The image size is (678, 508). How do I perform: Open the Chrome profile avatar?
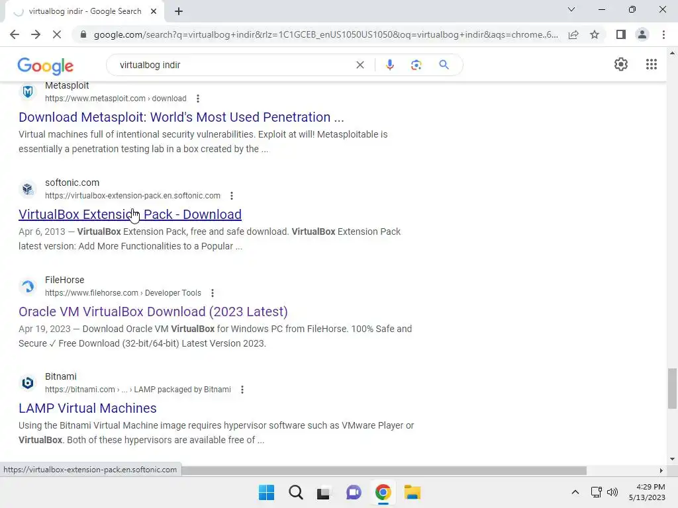click(x=642, y=34)
